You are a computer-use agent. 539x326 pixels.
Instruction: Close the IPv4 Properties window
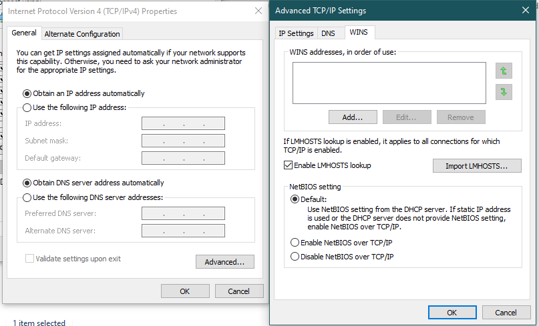[258, 11]
